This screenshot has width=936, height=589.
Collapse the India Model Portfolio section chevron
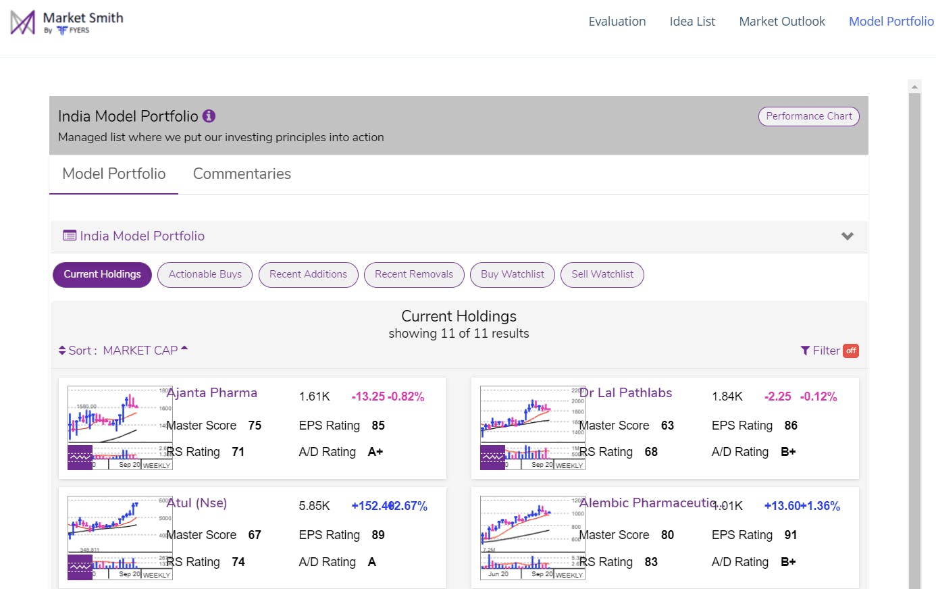pyautogui.click(x=848, y=236)
